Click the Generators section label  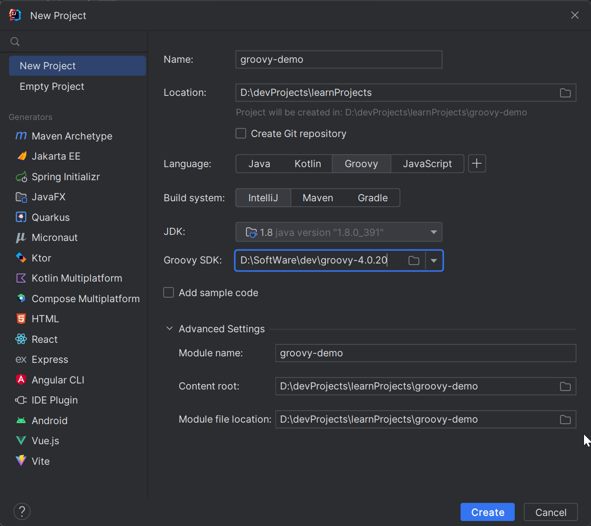click(x=31, y=117)
